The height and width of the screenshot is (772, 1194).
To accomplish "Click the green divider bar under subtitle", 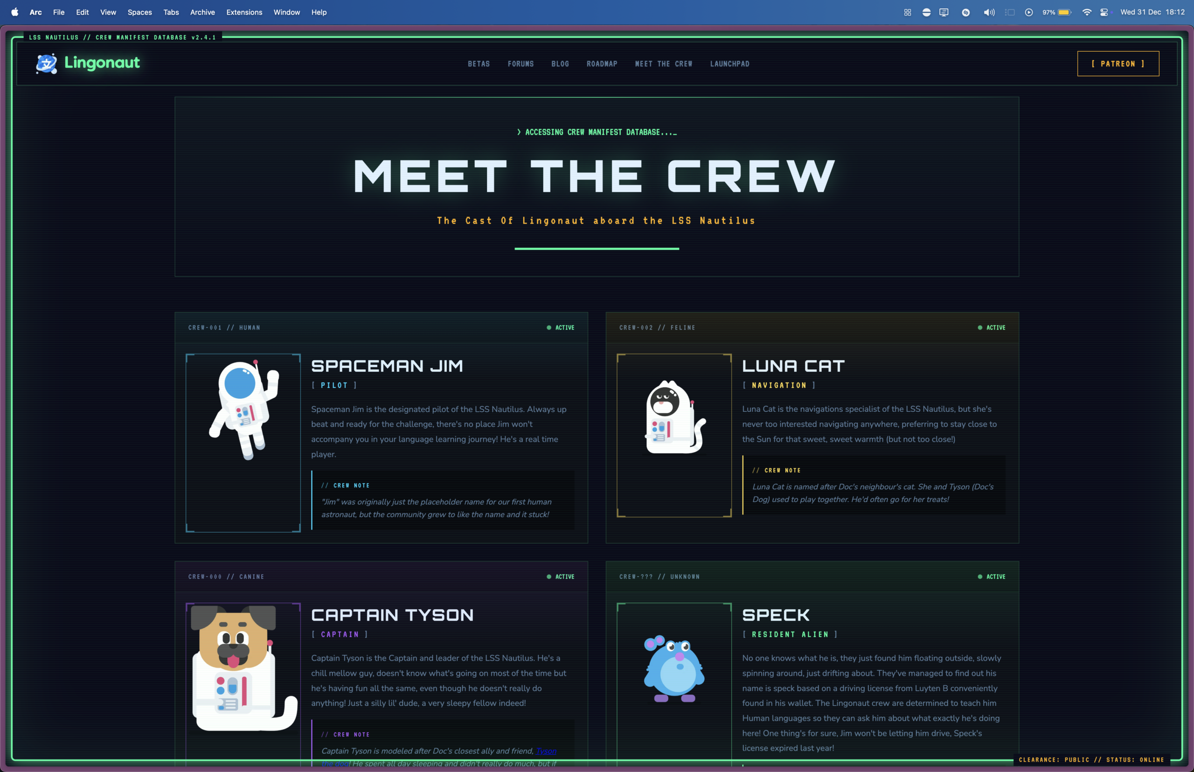I will click(597, 249).
